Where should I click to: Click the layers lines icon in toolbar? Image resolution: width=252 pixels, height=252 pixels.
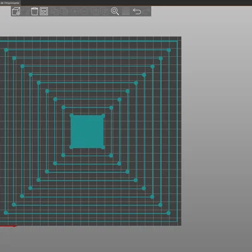point(126,11)
